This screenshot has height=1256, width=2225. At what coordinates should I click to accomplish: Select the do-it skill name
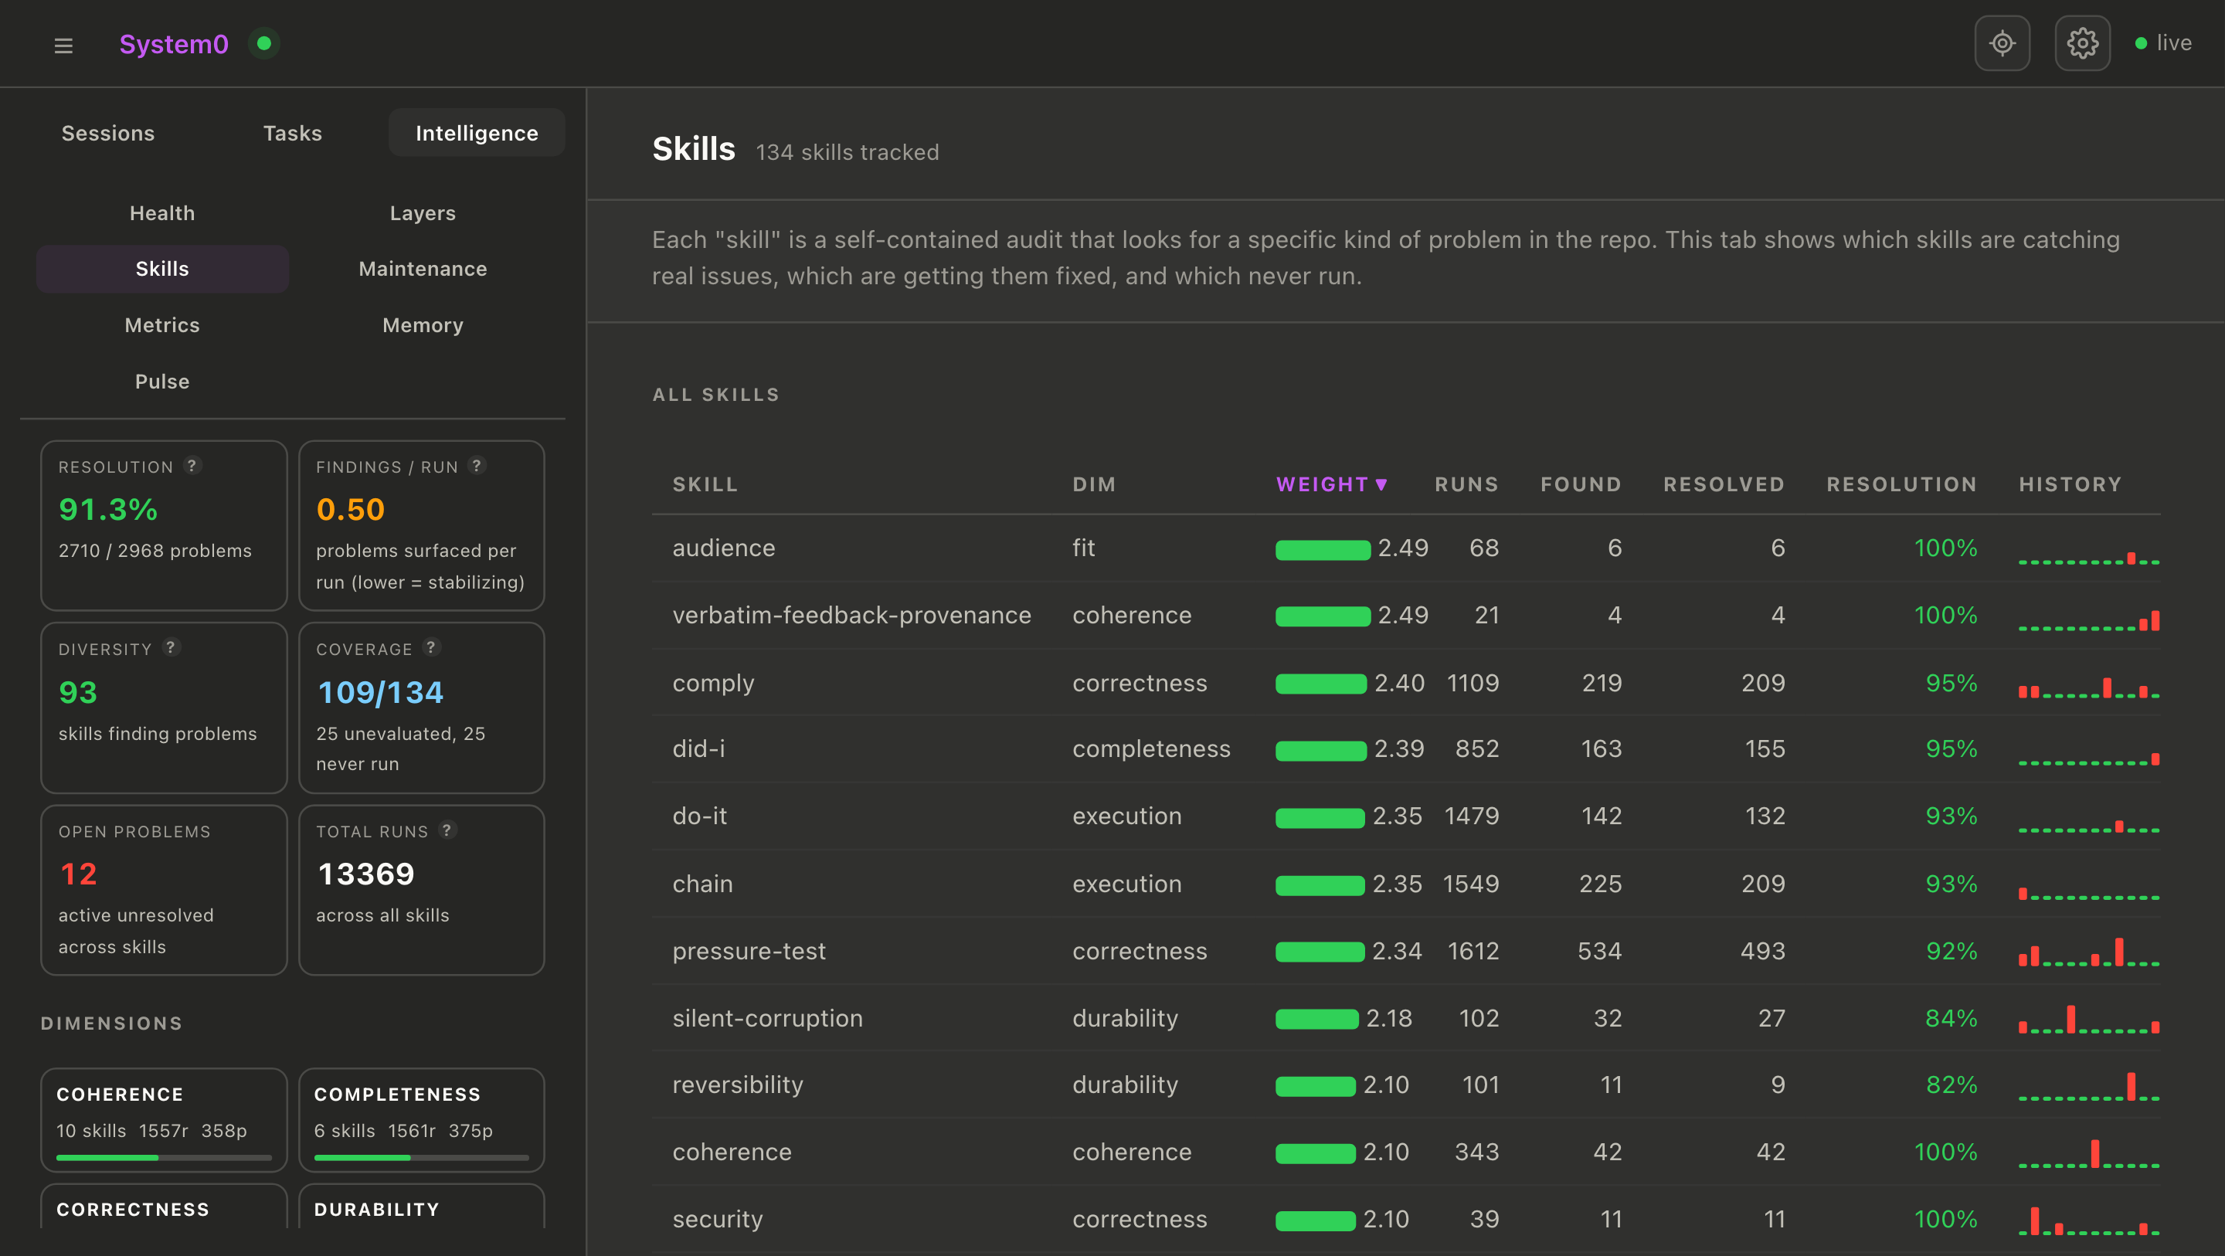pos(700,816)
